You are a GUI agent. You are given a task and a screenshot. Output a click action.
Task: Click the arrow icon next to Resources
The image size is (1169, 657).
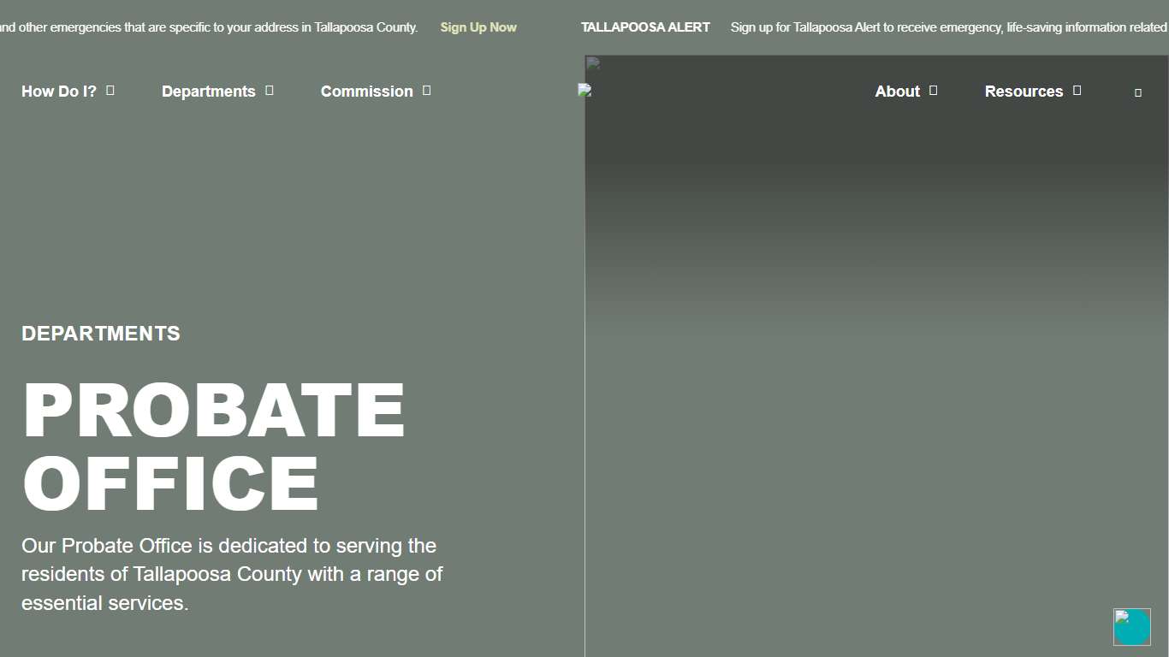tap(1077, 91)
